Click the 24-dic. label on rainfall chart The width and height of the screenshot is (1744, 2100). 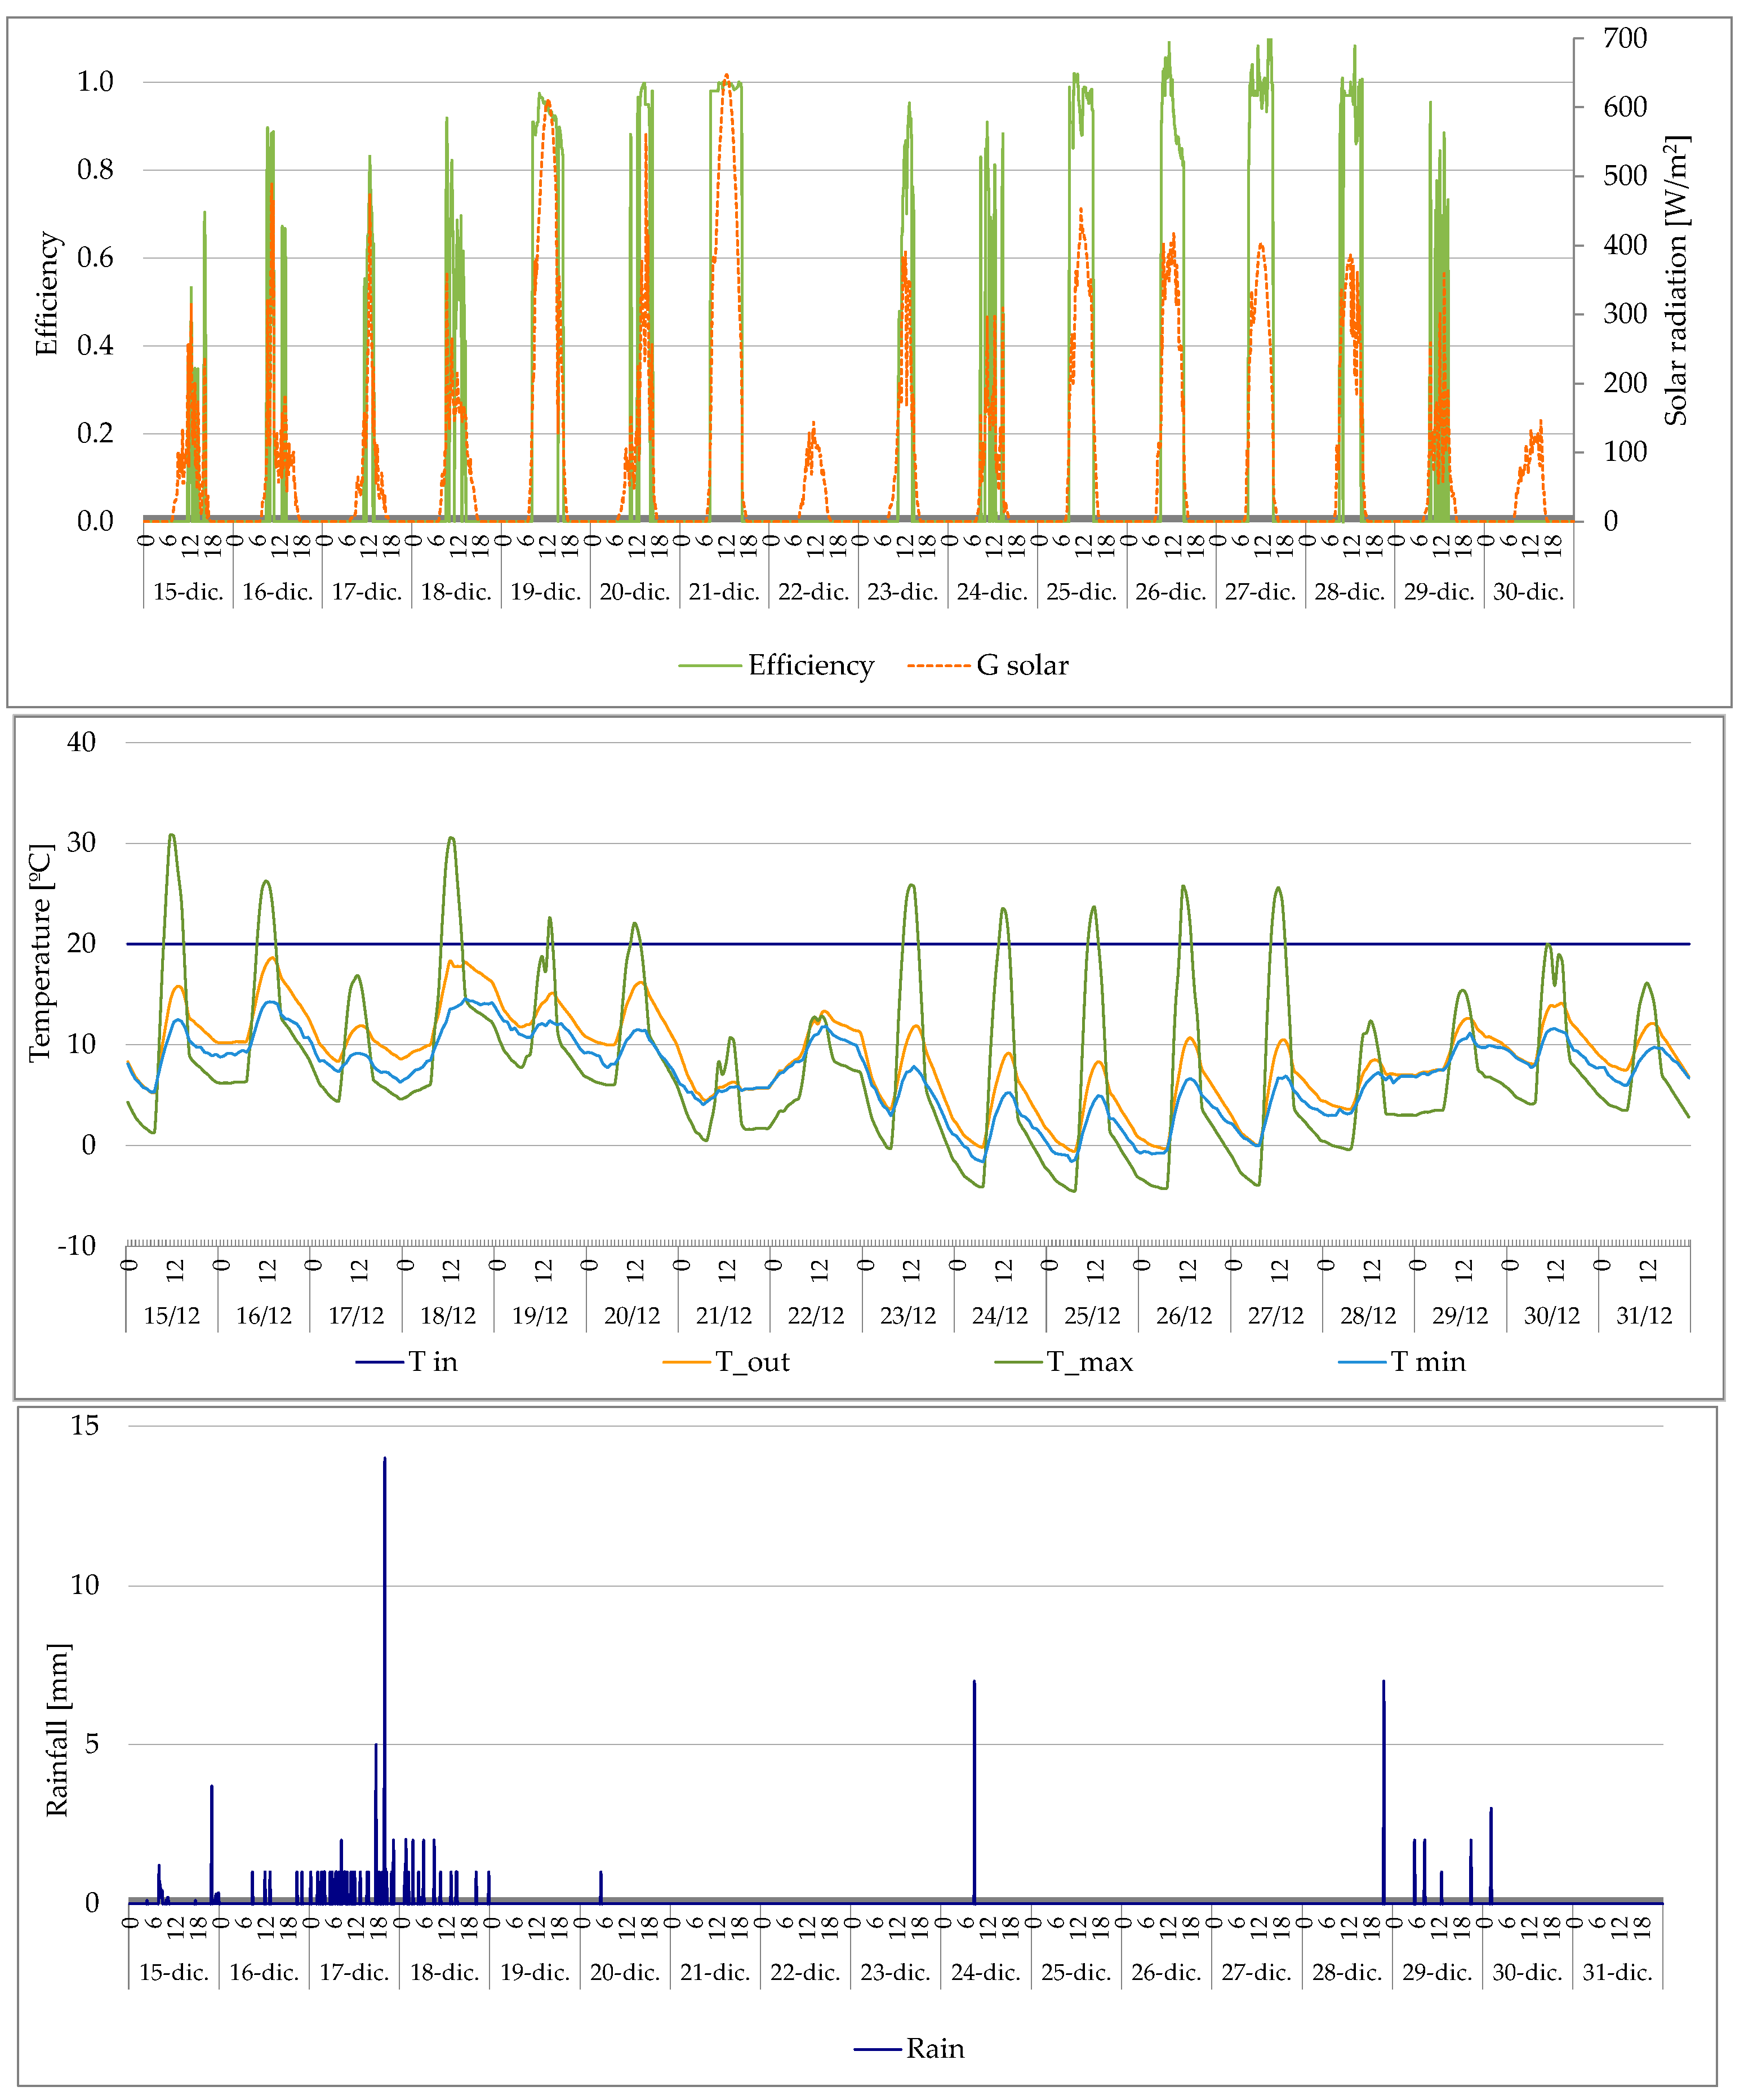click(x=985, y=1973)
